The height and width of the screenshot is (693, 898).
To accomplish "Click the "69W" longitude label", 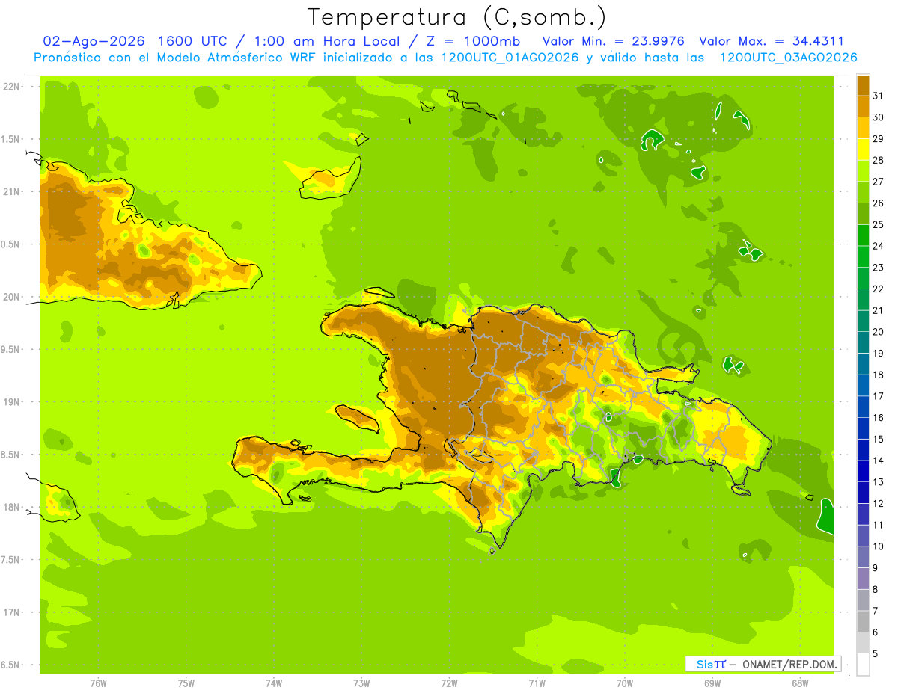I will coord(712,683).
